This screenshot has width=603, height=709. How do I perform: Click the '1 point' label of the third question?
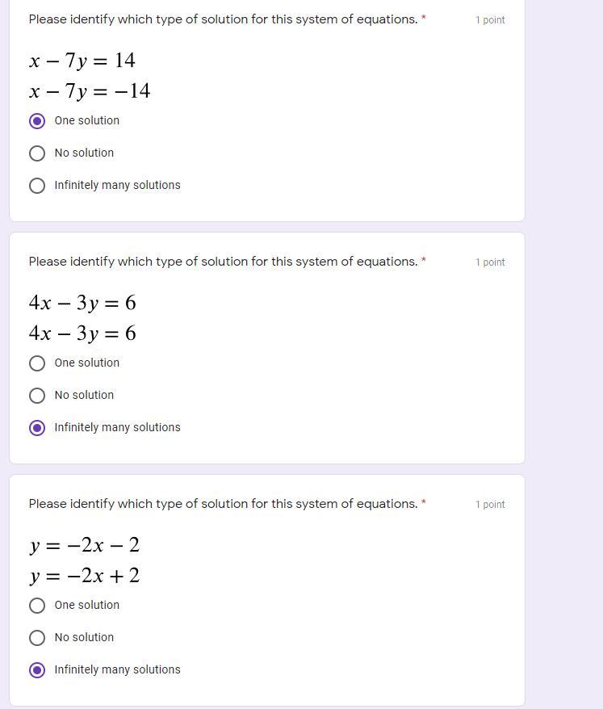click(490, 504)
